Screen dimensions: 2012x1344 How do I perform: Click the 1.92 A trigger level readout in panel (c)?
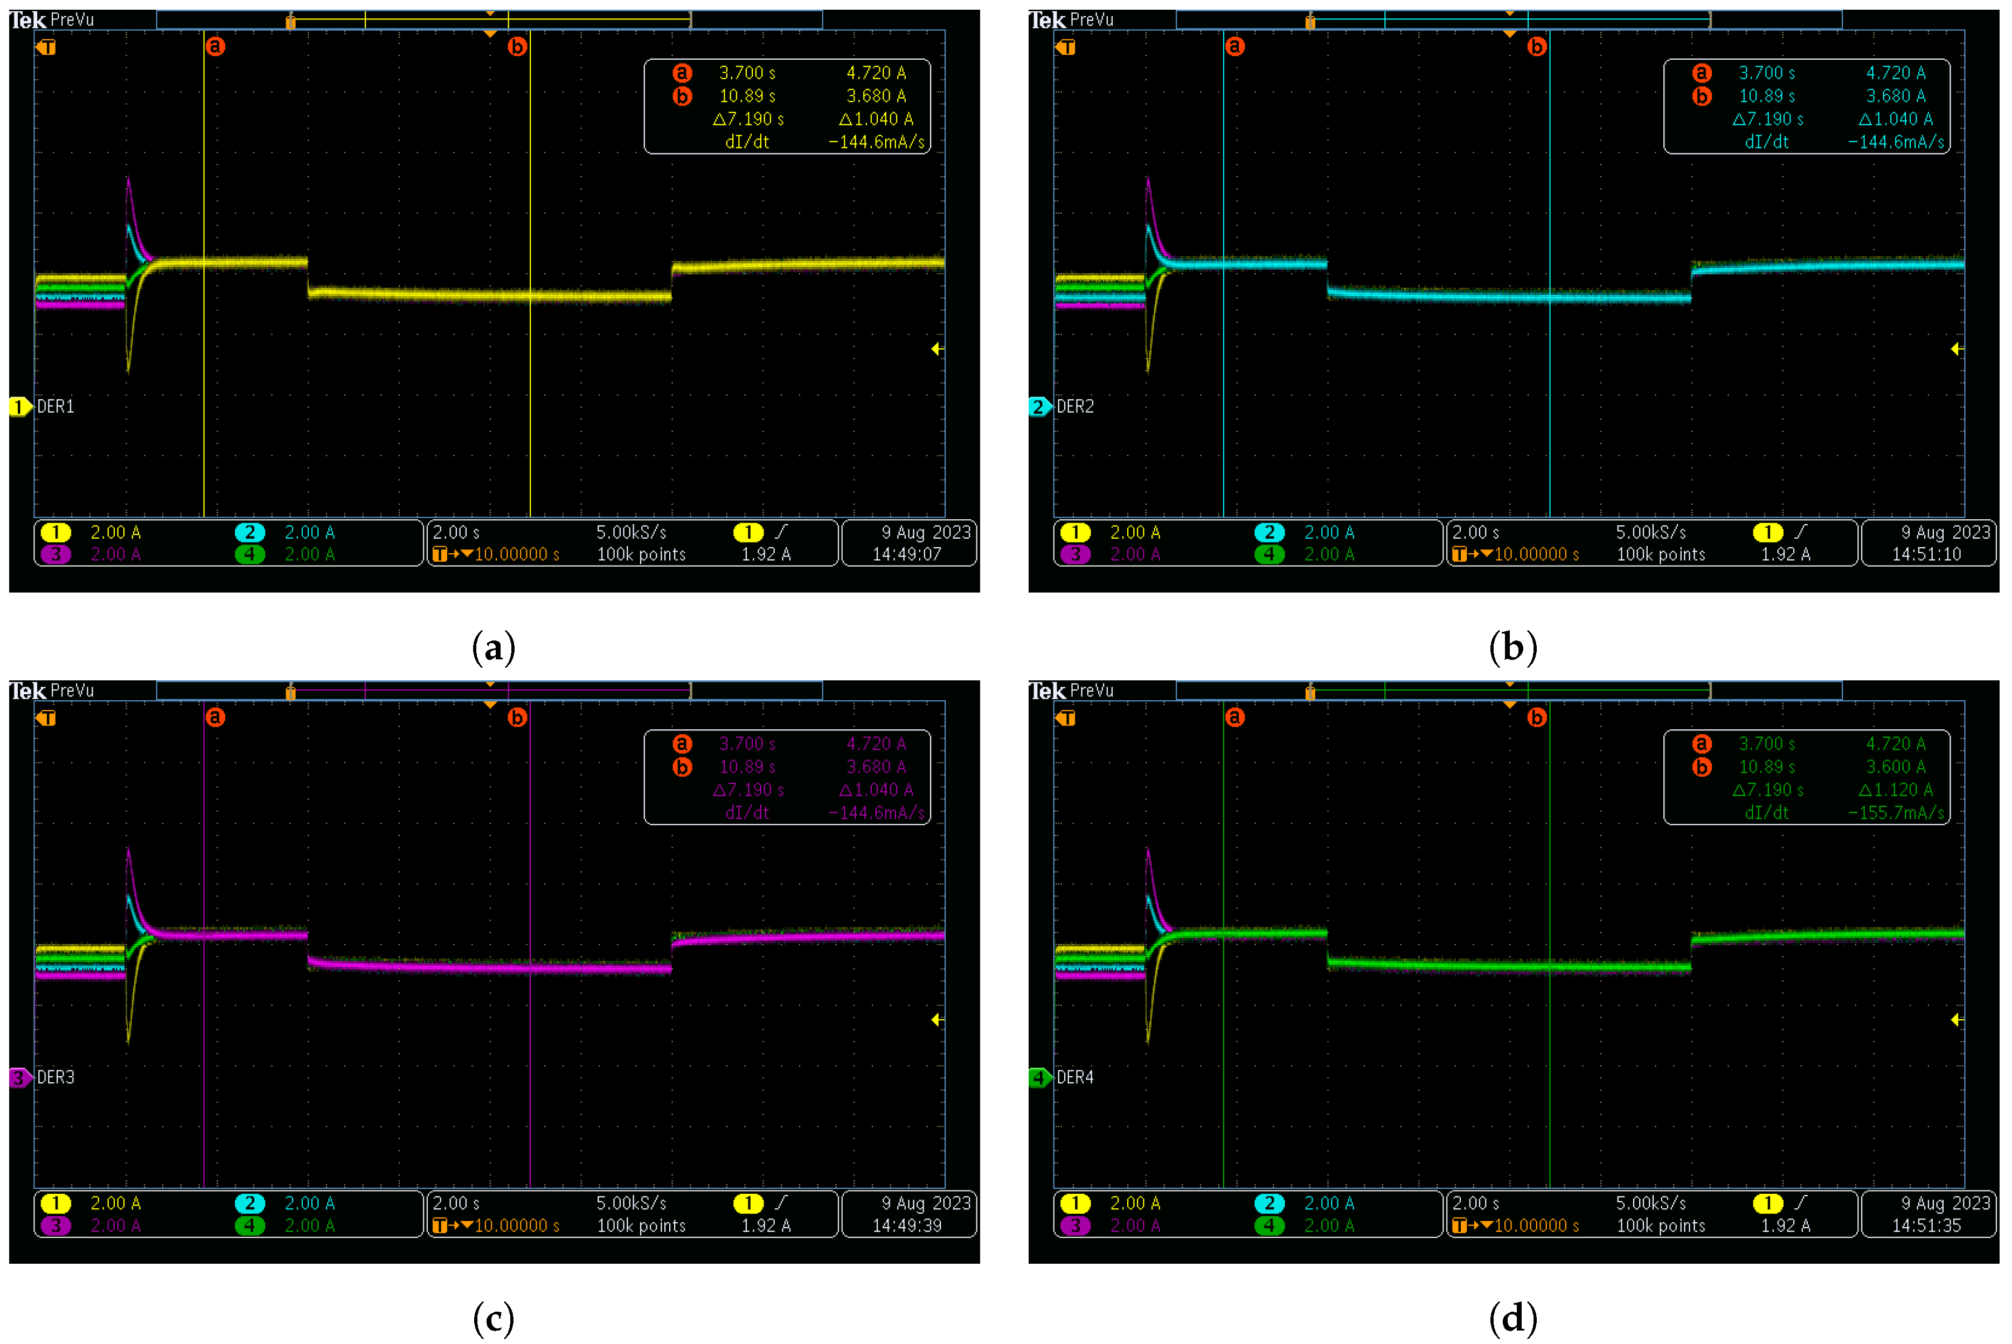[766, 1225]
